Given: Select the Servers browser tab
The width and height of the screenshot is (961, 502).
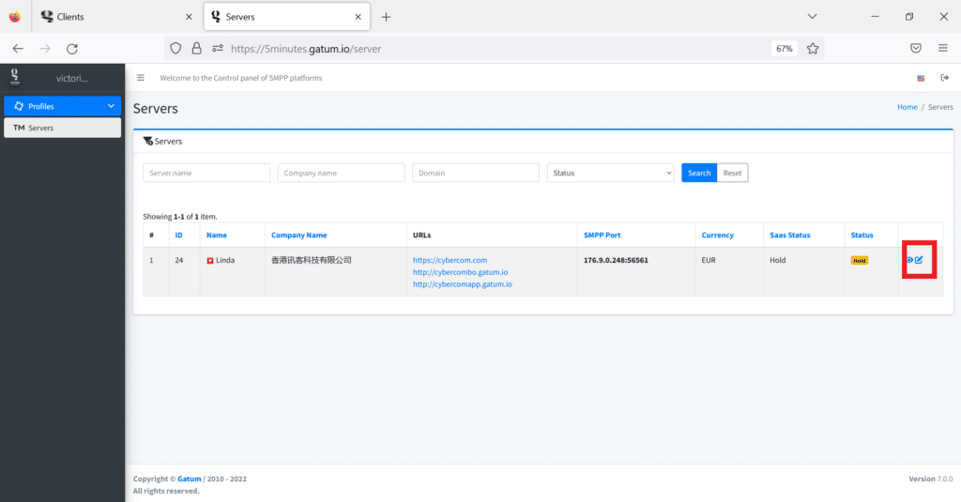Looking at the screenshot, I should [x=287, y=17].
